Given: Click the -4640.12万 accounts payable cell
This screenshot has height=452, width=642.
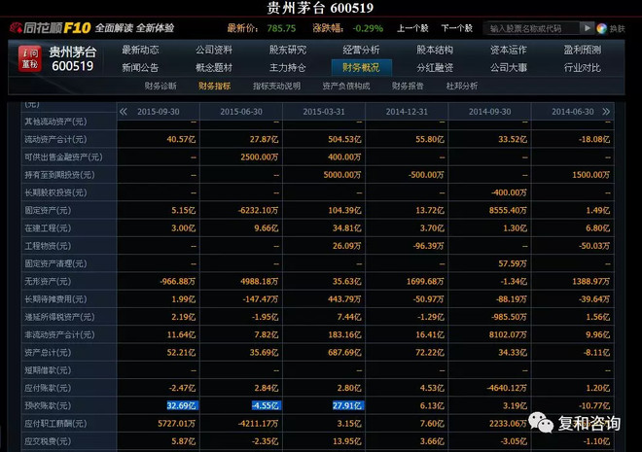Looking at the screenshot, I should pyautogui.click(x=507, y=388).
